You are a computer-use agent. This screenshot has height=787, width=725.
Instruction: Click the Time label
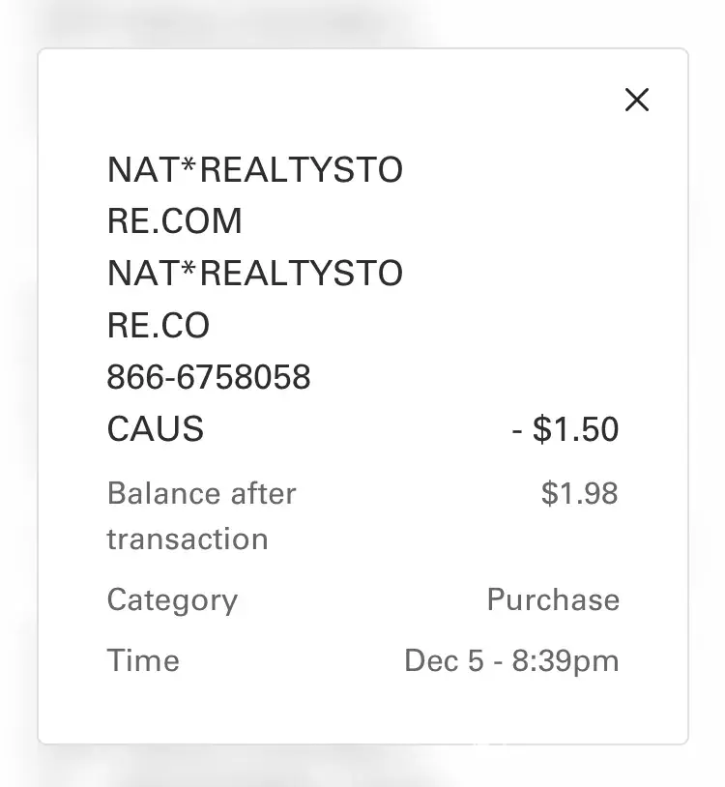143,660
